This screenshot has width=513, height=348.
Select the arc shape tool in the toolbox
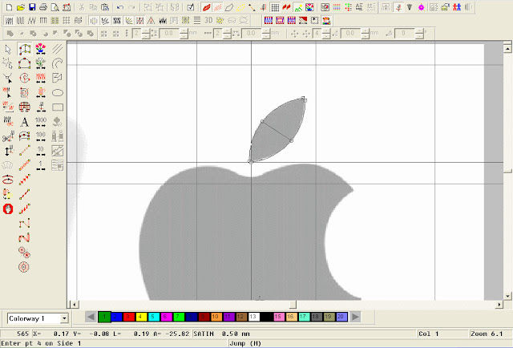[x=58, y=63]
